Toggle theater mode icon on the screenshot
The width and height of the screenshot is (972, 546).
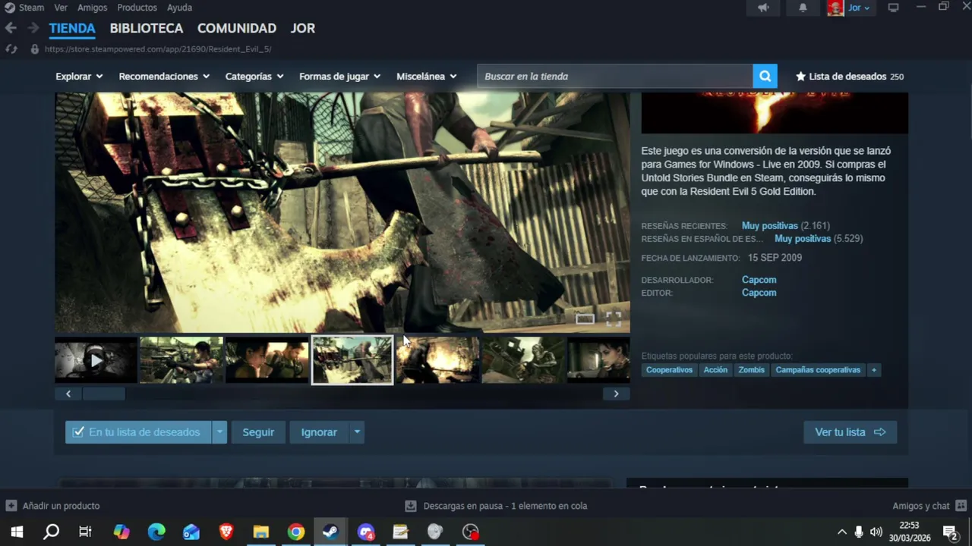point(585,318)
